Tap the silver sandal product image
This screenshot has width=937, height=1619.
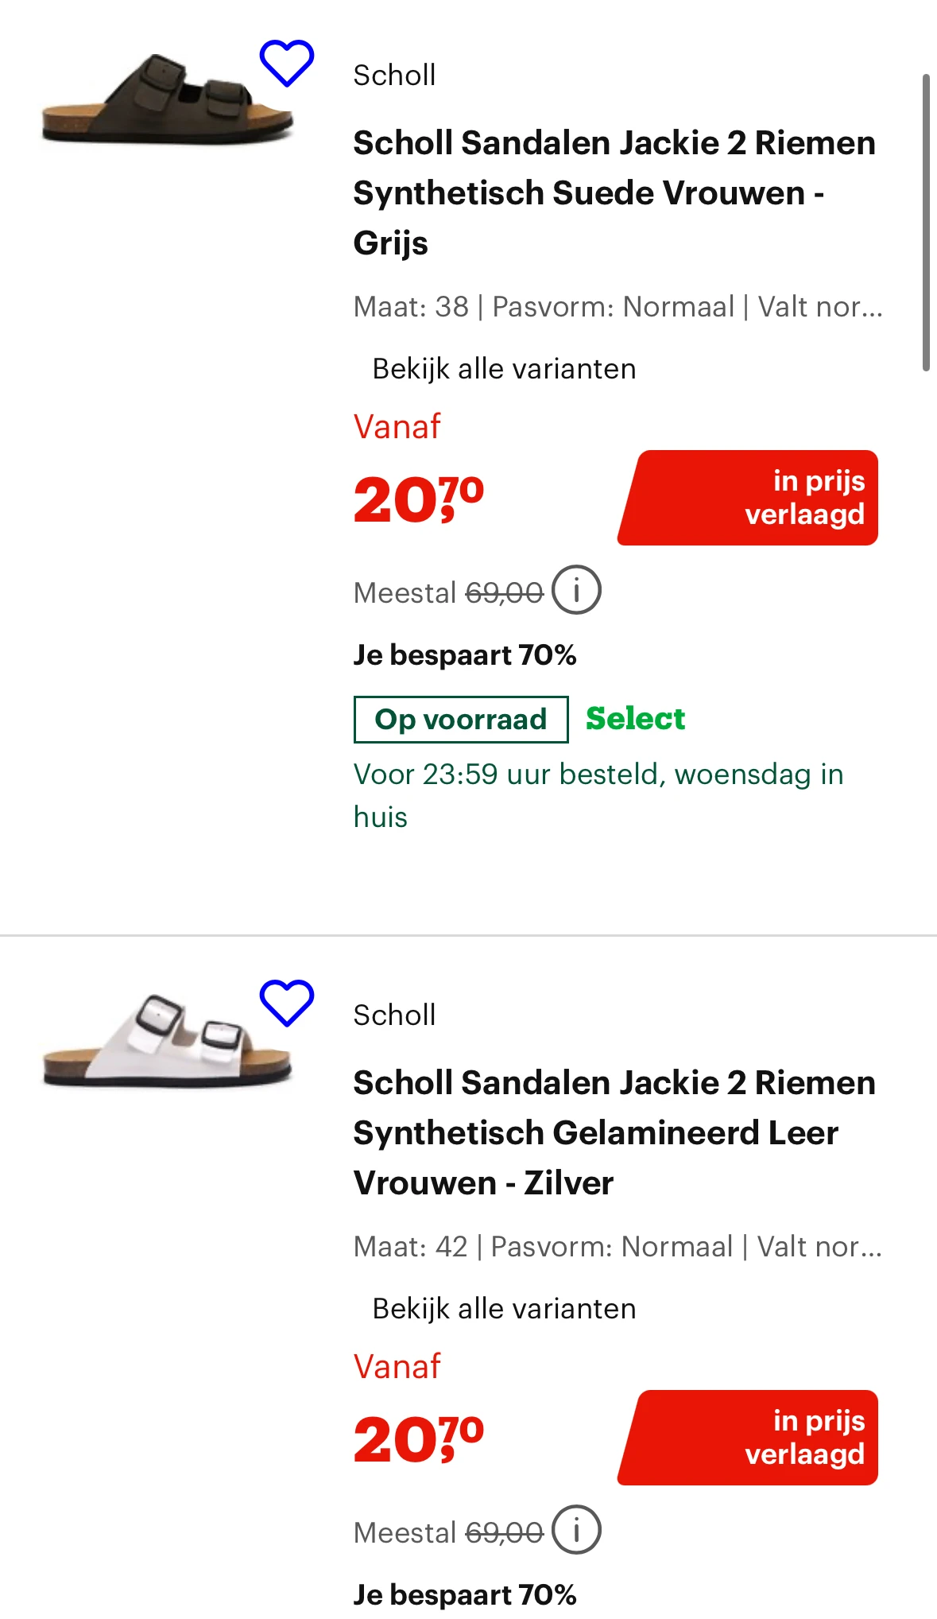point(167,1040)
